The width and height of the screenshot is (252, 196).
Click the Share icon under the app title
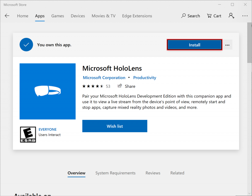point(120,86)
